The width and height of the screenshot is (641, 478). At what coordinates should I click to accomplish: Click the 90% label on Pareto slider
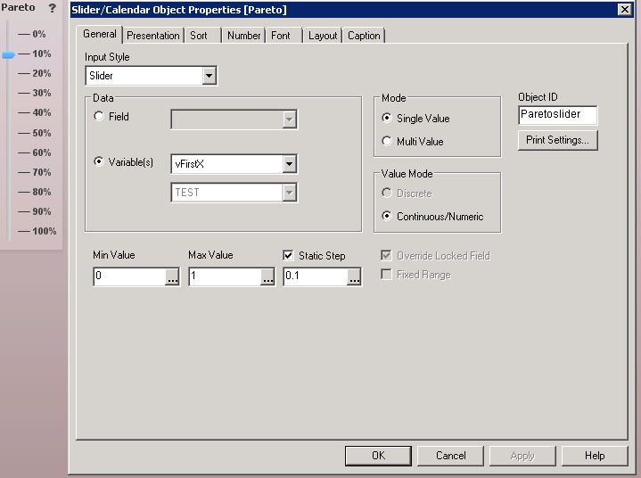click(42, 211)
